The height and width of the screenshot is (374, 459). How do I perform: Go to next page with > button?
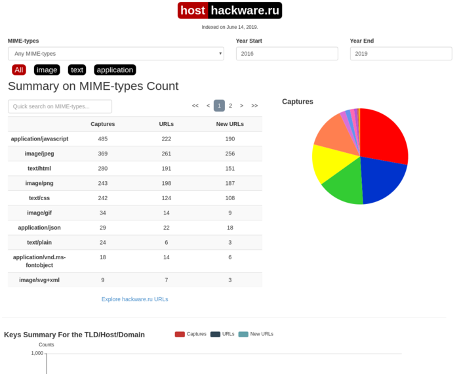pos(242,106)
